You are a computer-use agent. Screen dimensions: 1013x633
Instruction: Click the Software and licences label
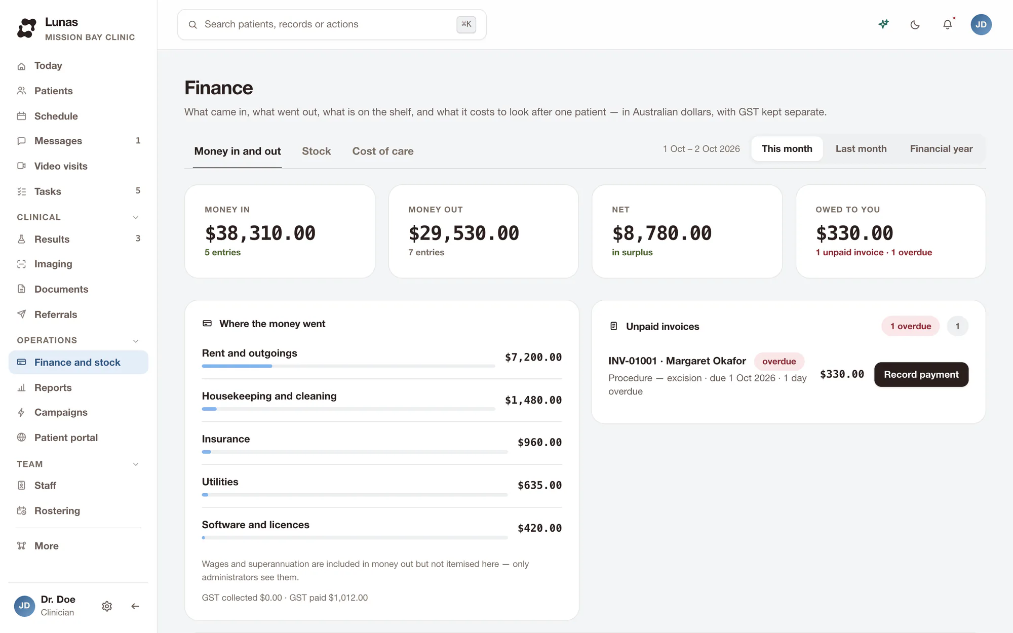pos(255,525)
